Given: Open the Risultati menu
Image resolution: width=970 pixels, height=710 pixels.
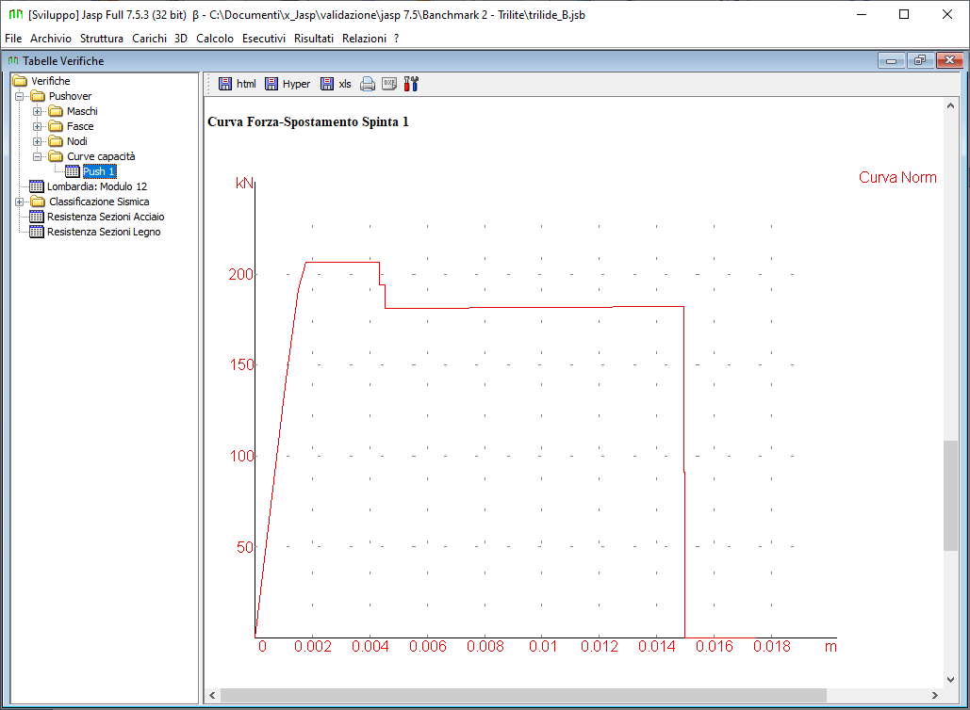Looking at the screenshot, I should (314, 39).
